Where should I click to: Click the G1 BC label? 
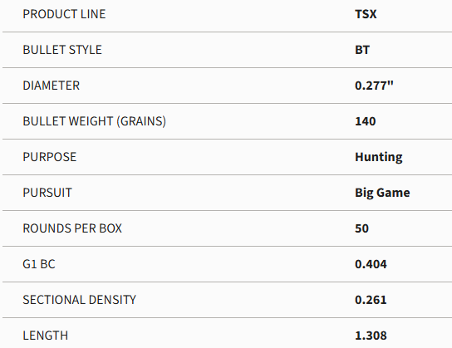[x=39, y=264]
